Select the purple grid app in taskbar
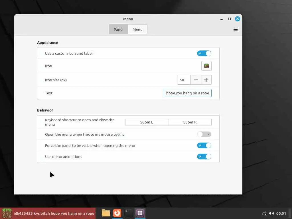Image resolution: width=292 pixels, height=219 pixels. pos(140,213)
